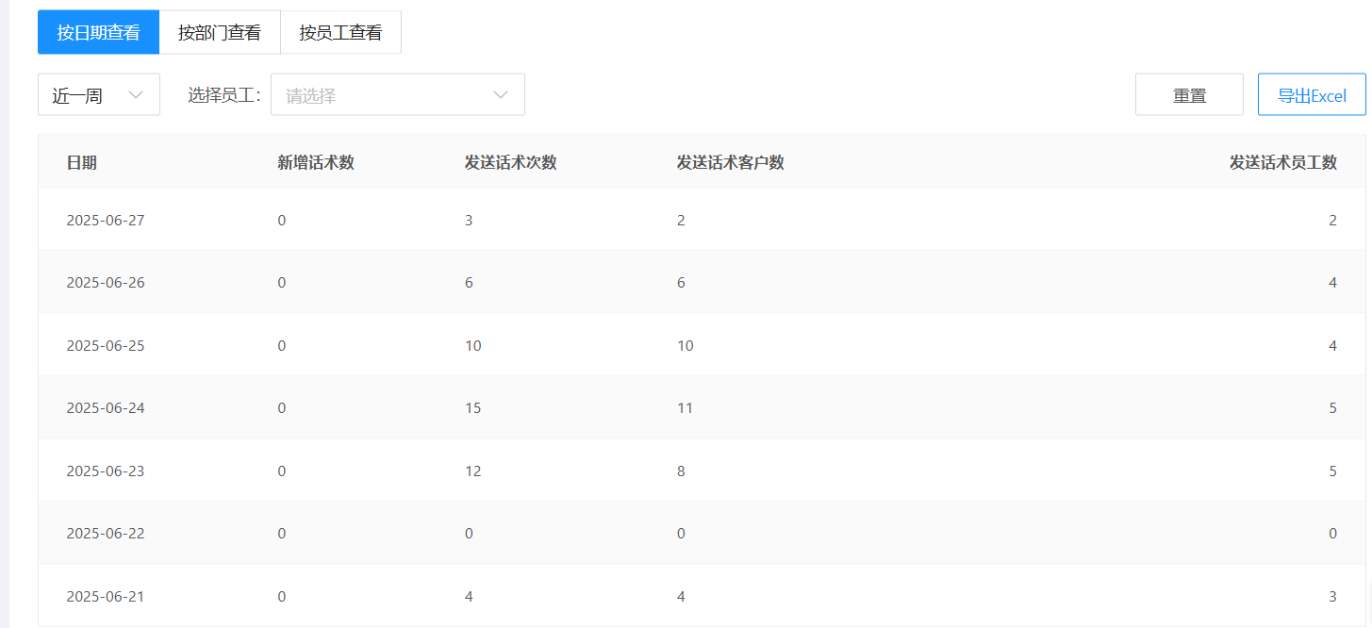The width and height of the screenshot is (1372, 628).
Task: Click the 发送话术次数 column header
Action: [x=511, y=162]
